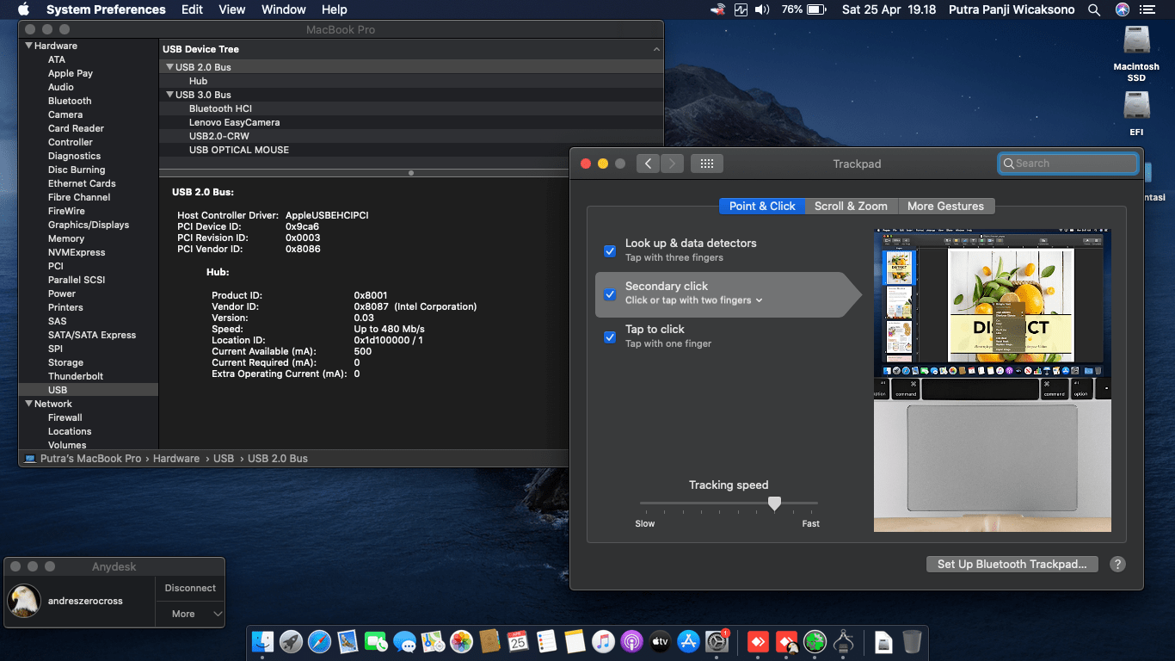The height and width of the screenshot is (661, 1175).
Task: Open Notification Center from menu bar
Action: tap(1147, 9)
